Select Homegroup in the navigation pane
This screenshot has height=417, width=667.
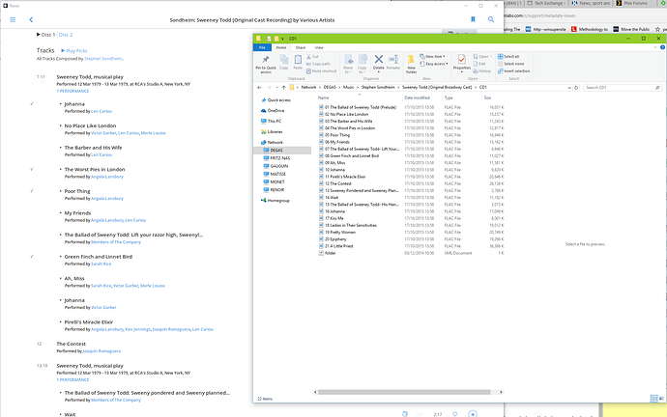pos(278,201)
